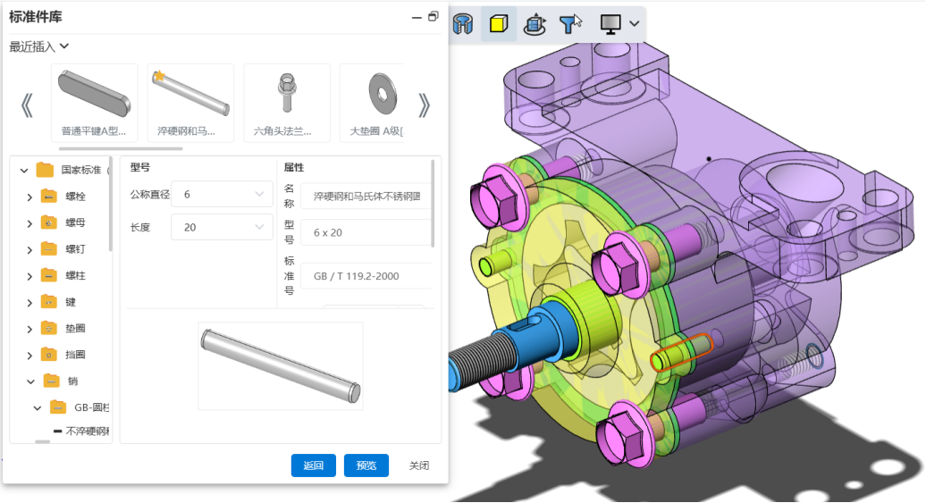Viewport: 926px width, 503px height.
Task: Open dropdown arrow beside the monitor icon
Action: [x=635, y=23]
